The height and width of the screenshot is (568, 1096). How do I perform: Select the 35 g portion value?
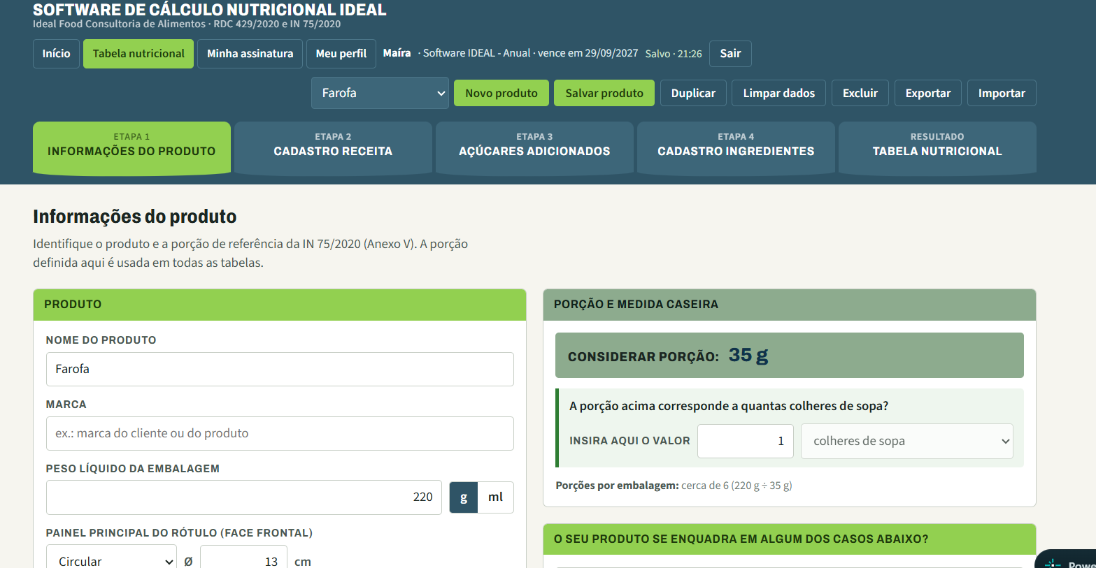click(x=748, y=355)
